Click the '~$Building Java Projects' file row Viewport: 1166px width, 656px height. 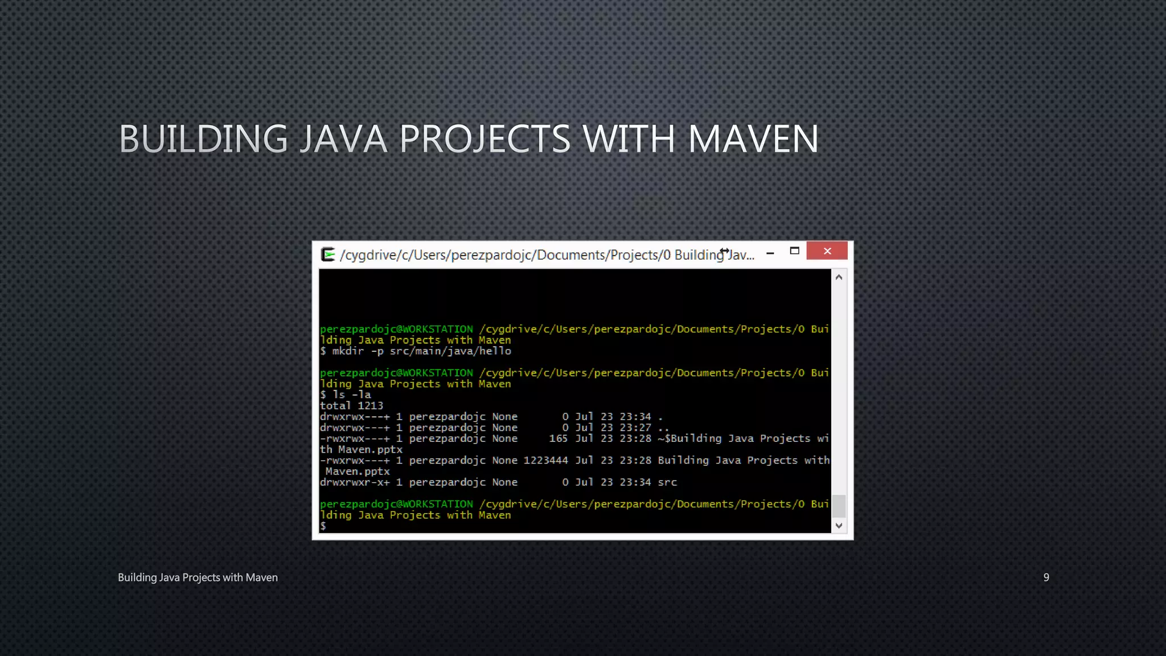pos(574,444)
